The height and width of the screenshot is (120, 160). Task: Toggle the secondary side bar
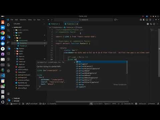150,20
